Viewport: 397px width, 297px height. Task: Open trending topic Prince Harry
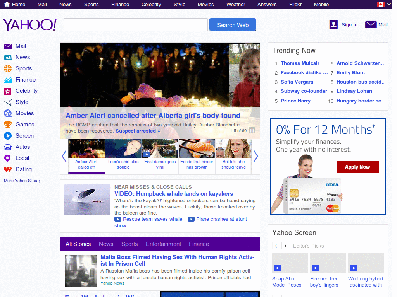tap(295, 101)
